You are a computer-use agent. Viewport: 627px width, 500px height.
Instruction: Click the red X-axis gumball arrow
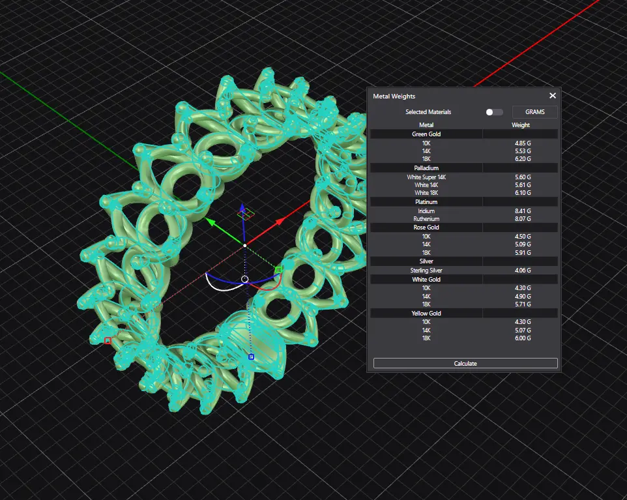[281, 221]
